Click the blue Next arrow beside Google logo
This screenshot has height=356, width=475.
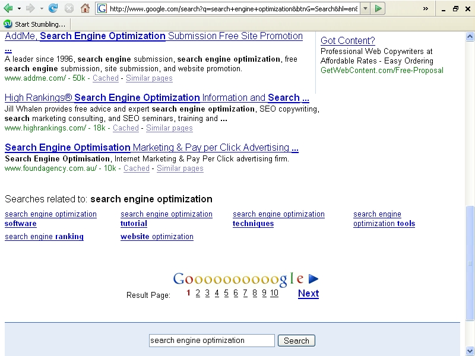313,279
